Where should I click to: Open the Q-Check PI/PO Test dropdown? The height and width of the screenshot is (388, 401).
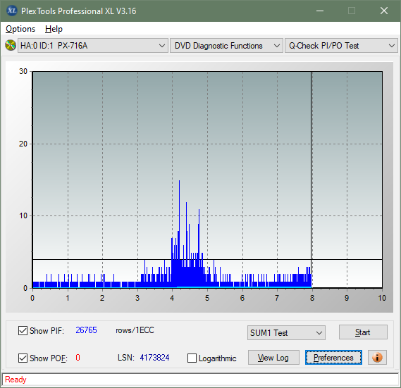[341, 46]
